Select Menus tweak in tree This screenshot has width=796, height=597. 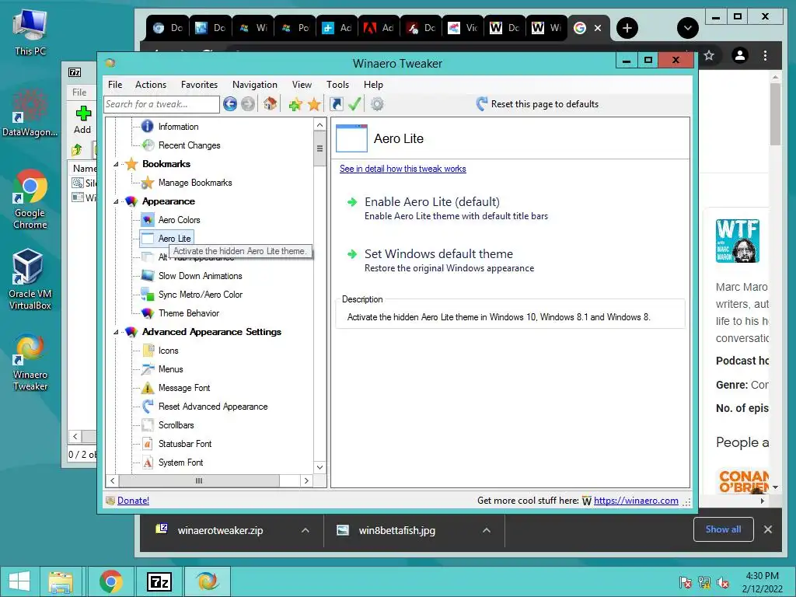pos(170,369)
